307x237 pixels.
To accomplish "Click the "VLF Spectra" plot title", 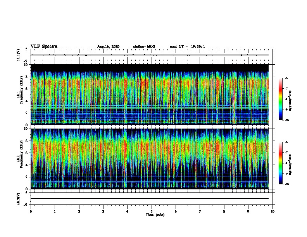I will pyautogui.click(x=44, y=46).
